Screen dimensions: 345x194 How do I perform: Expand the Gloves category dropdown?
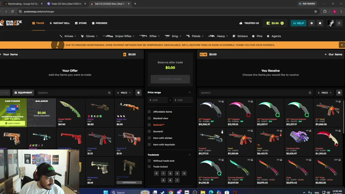pos(90,36)
